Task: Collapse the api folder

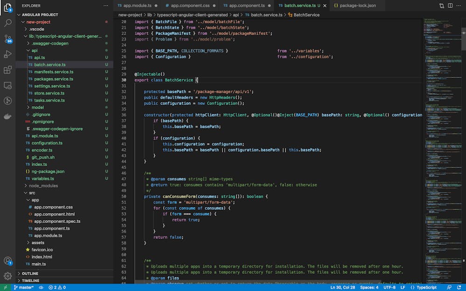Action: pyautogui.click(x=35, y=50)
